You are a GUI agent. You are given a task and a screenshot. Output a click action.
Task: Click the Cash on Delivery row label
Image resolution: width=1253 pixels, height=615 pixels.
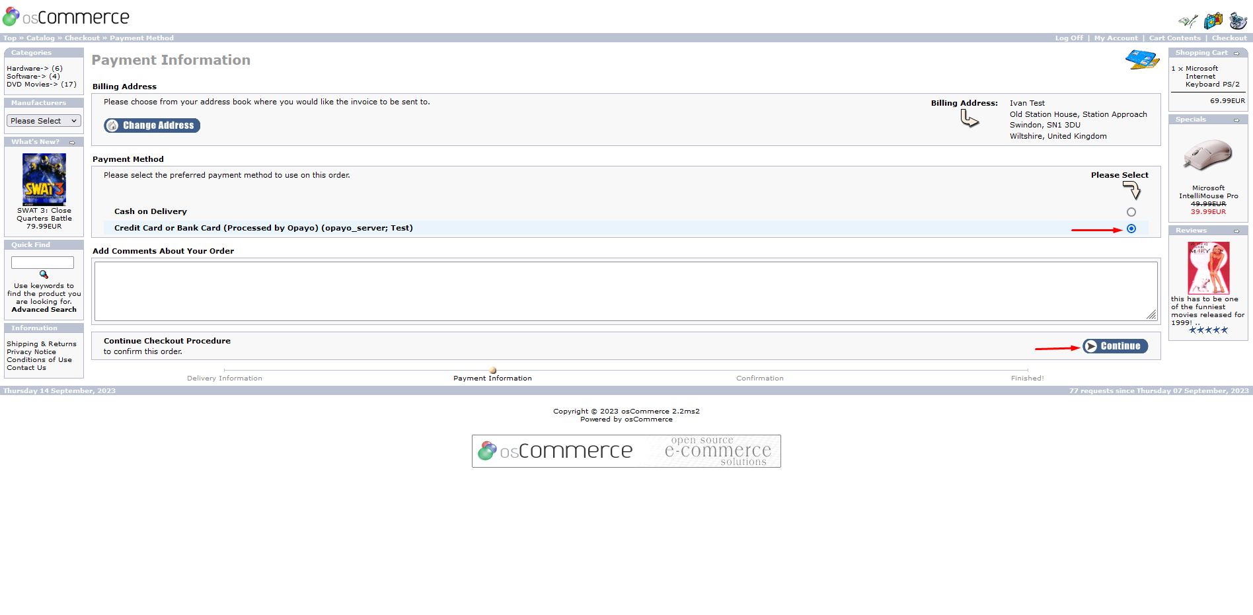click(x=151, y=212)
